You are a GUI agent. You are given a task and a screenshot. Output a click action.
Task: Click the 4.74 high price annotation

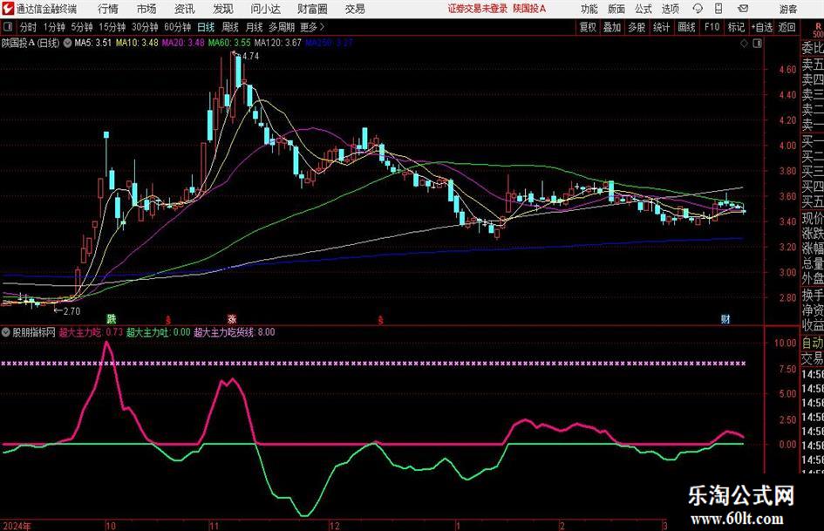pyautogui.click(x=250, y=57)
